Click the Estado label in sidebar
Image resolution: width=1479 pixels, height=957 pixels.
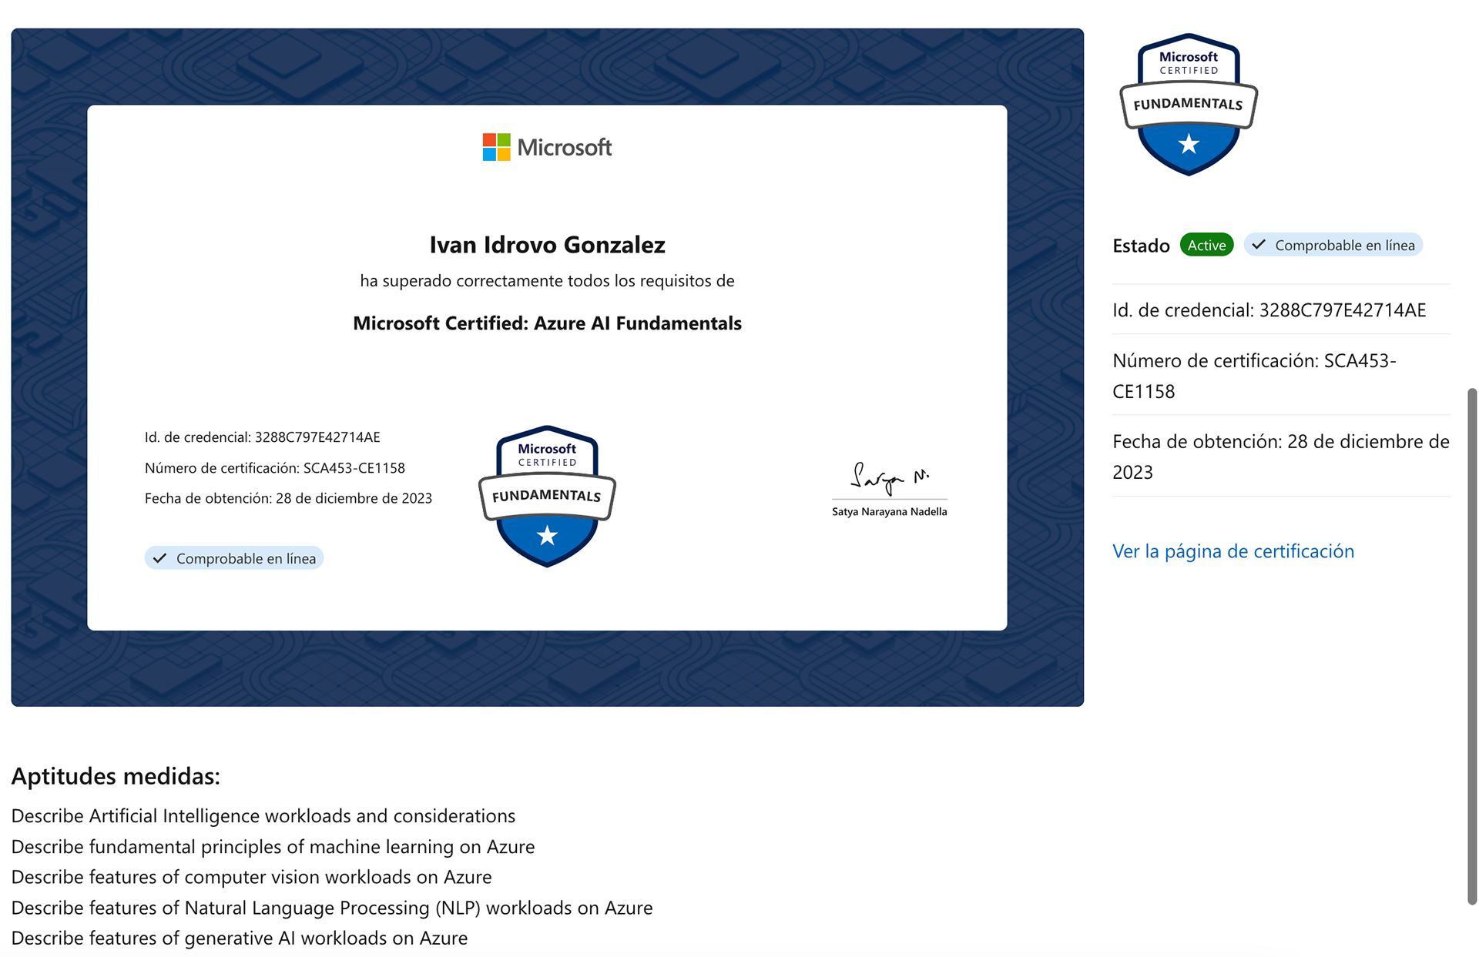tap(1141, 246)
